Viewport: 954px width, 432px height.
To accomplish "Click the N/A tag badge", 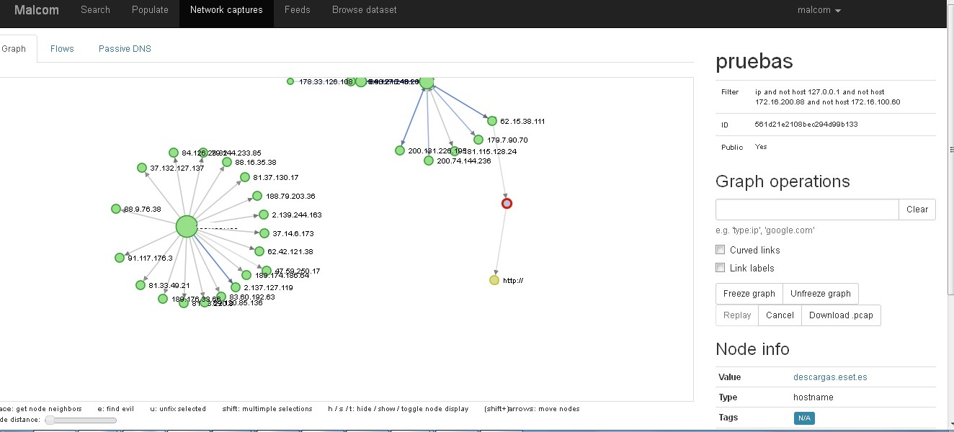I will point(803,418).
